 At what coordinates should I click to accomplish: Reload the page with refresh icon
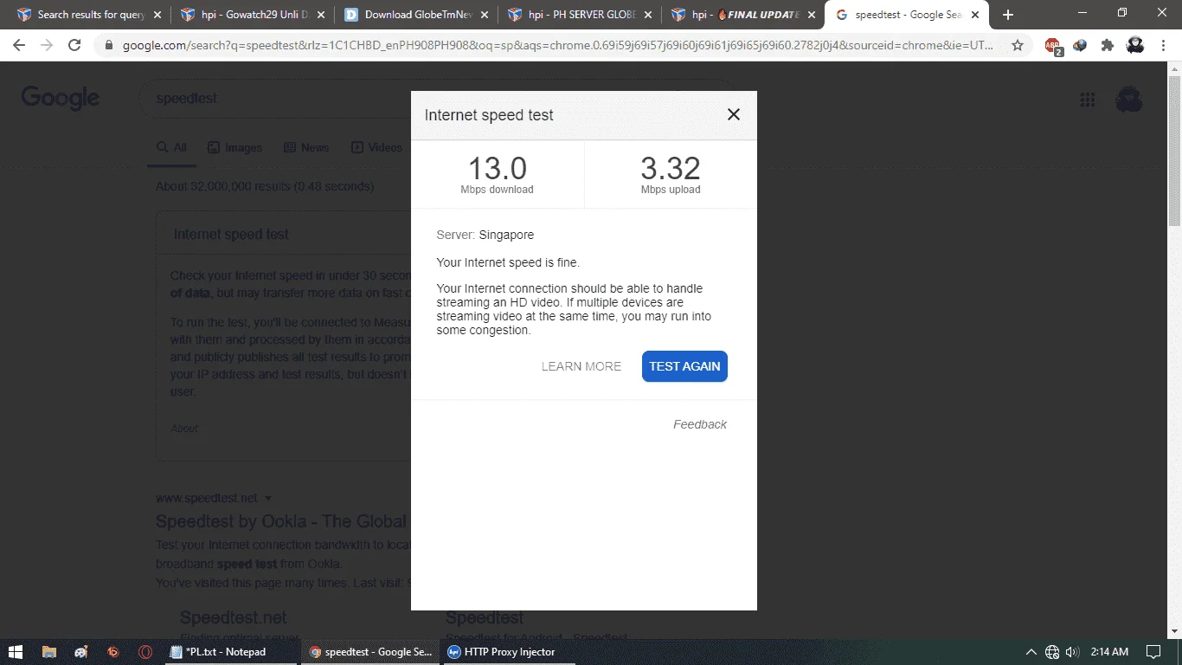(x=74, y=45)
